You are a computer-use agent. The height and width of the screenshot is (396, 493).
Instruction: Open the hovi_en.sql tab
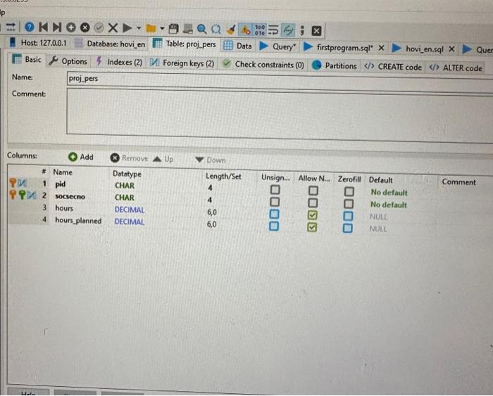pos(419,49)
